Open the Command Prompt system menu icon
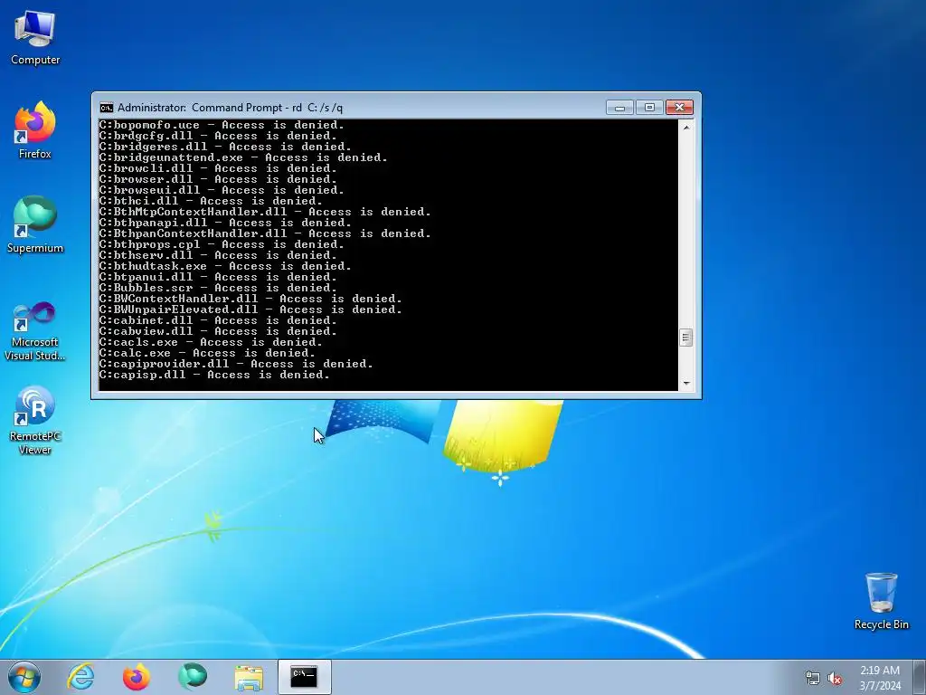Image resolution: width=926 pixels, height=695 pixels. click(x=107, y=108)
